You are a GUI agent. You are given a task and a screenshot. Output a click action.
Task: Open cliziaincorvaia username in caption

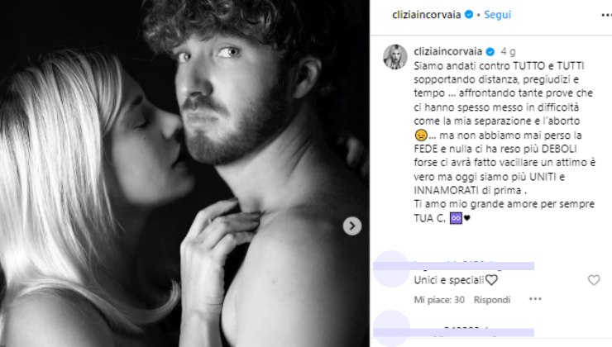447,51
